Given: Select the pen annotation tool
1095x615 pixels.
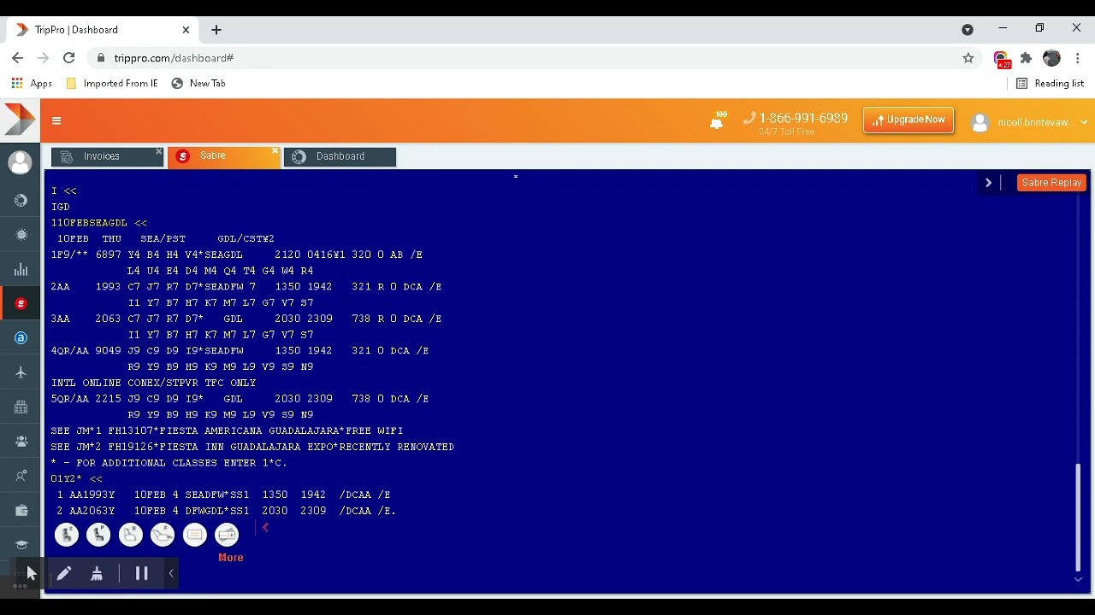Looking at the screenshot, I should click(64, 574).
